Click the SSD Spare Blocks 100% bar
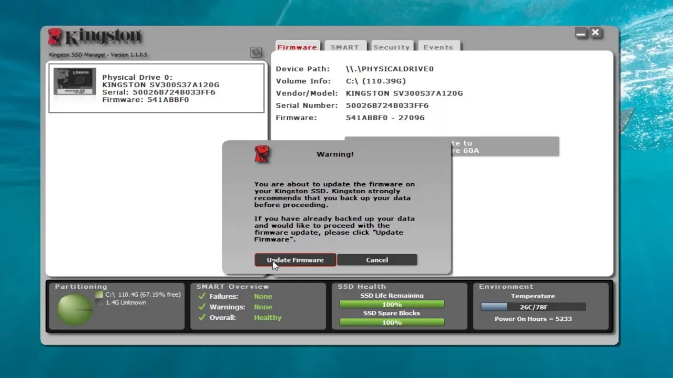 coord(392,322)
